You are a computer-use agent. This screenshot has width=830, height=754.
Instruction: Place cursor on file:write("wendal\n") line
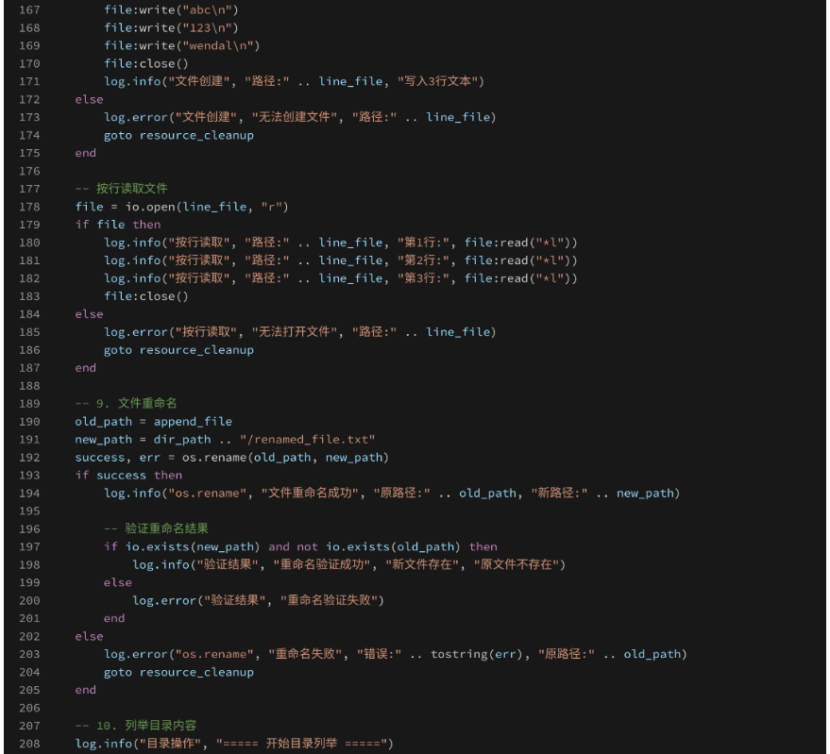pyautogui.click(x=181, y=46)
